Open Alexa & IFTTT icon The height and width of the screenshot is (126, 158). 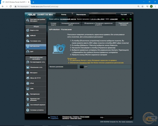[x=28, y=78]
